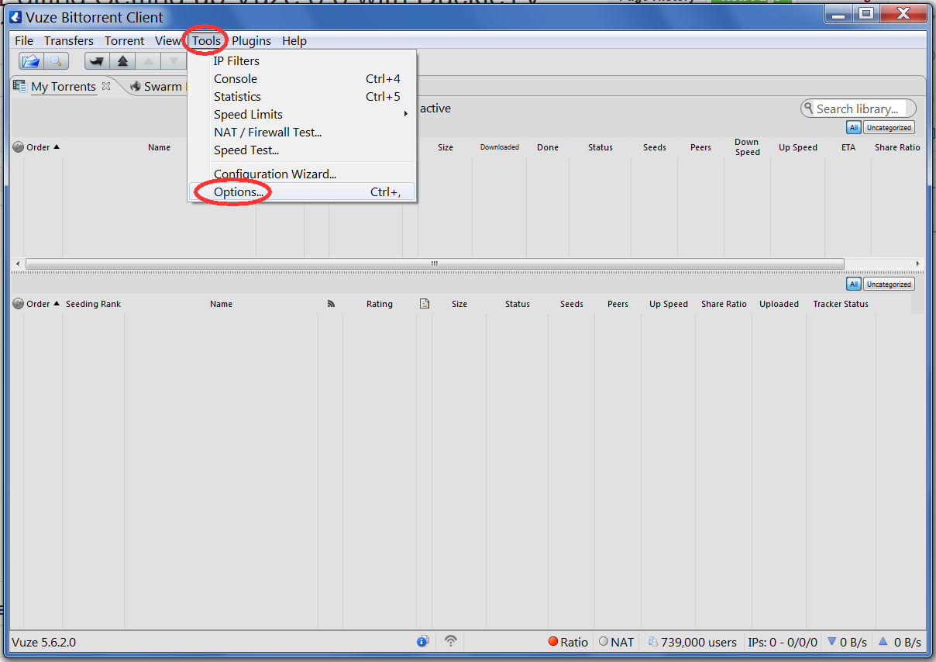936x662 pixels.
Task: Close the My Torrents tab
Action: pyautogui.click(x=106, y=86)
